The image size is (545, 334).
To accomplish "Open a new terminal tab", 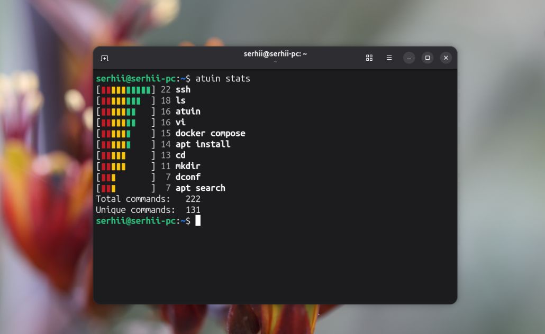I will click(x=105, y=58).
